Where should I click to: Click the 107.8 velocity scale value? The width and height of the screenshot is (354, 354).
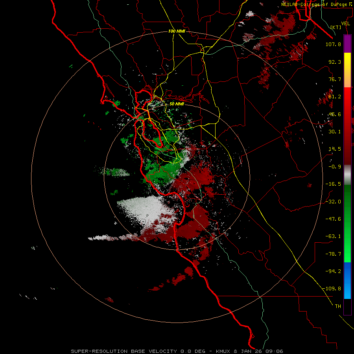333,44
